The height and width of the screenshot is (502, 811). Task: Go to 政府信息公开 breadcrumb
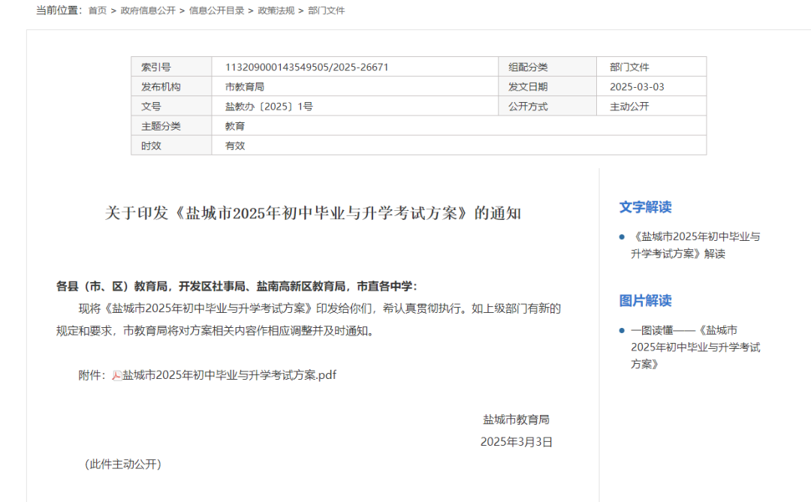tap(148, 11)
